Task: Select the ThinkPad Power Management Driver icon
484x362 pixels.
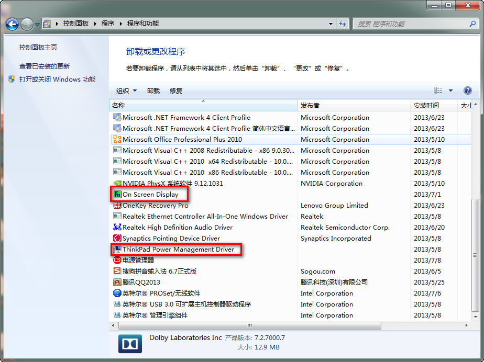Action: [117, 249]
